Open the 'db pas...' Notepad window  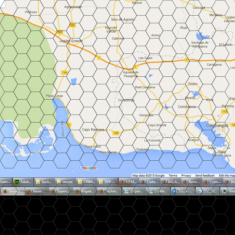[134, 191]
